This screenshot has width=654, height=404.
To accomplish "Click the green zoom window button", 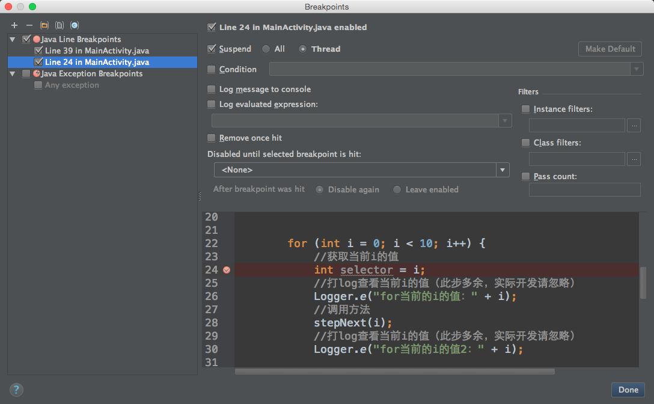I will point(32,7).
